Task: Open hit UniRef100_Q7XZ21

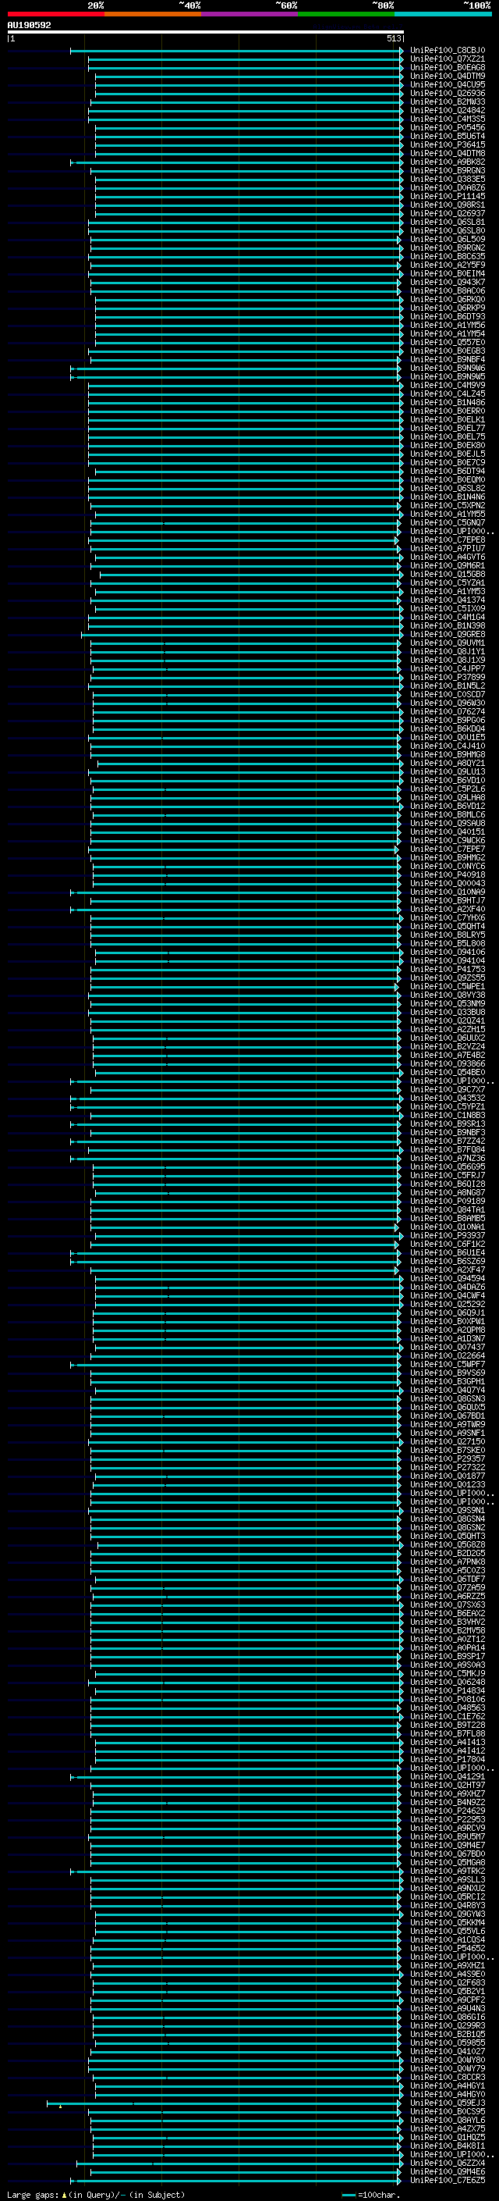Action: (x=447, y=59)
